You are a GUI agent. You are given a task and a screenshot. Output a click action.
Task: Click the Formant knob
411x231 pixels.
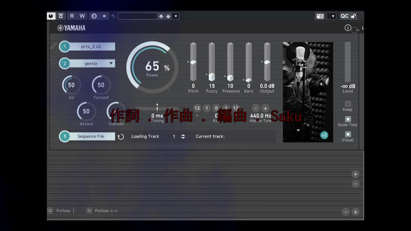(101, 85)
